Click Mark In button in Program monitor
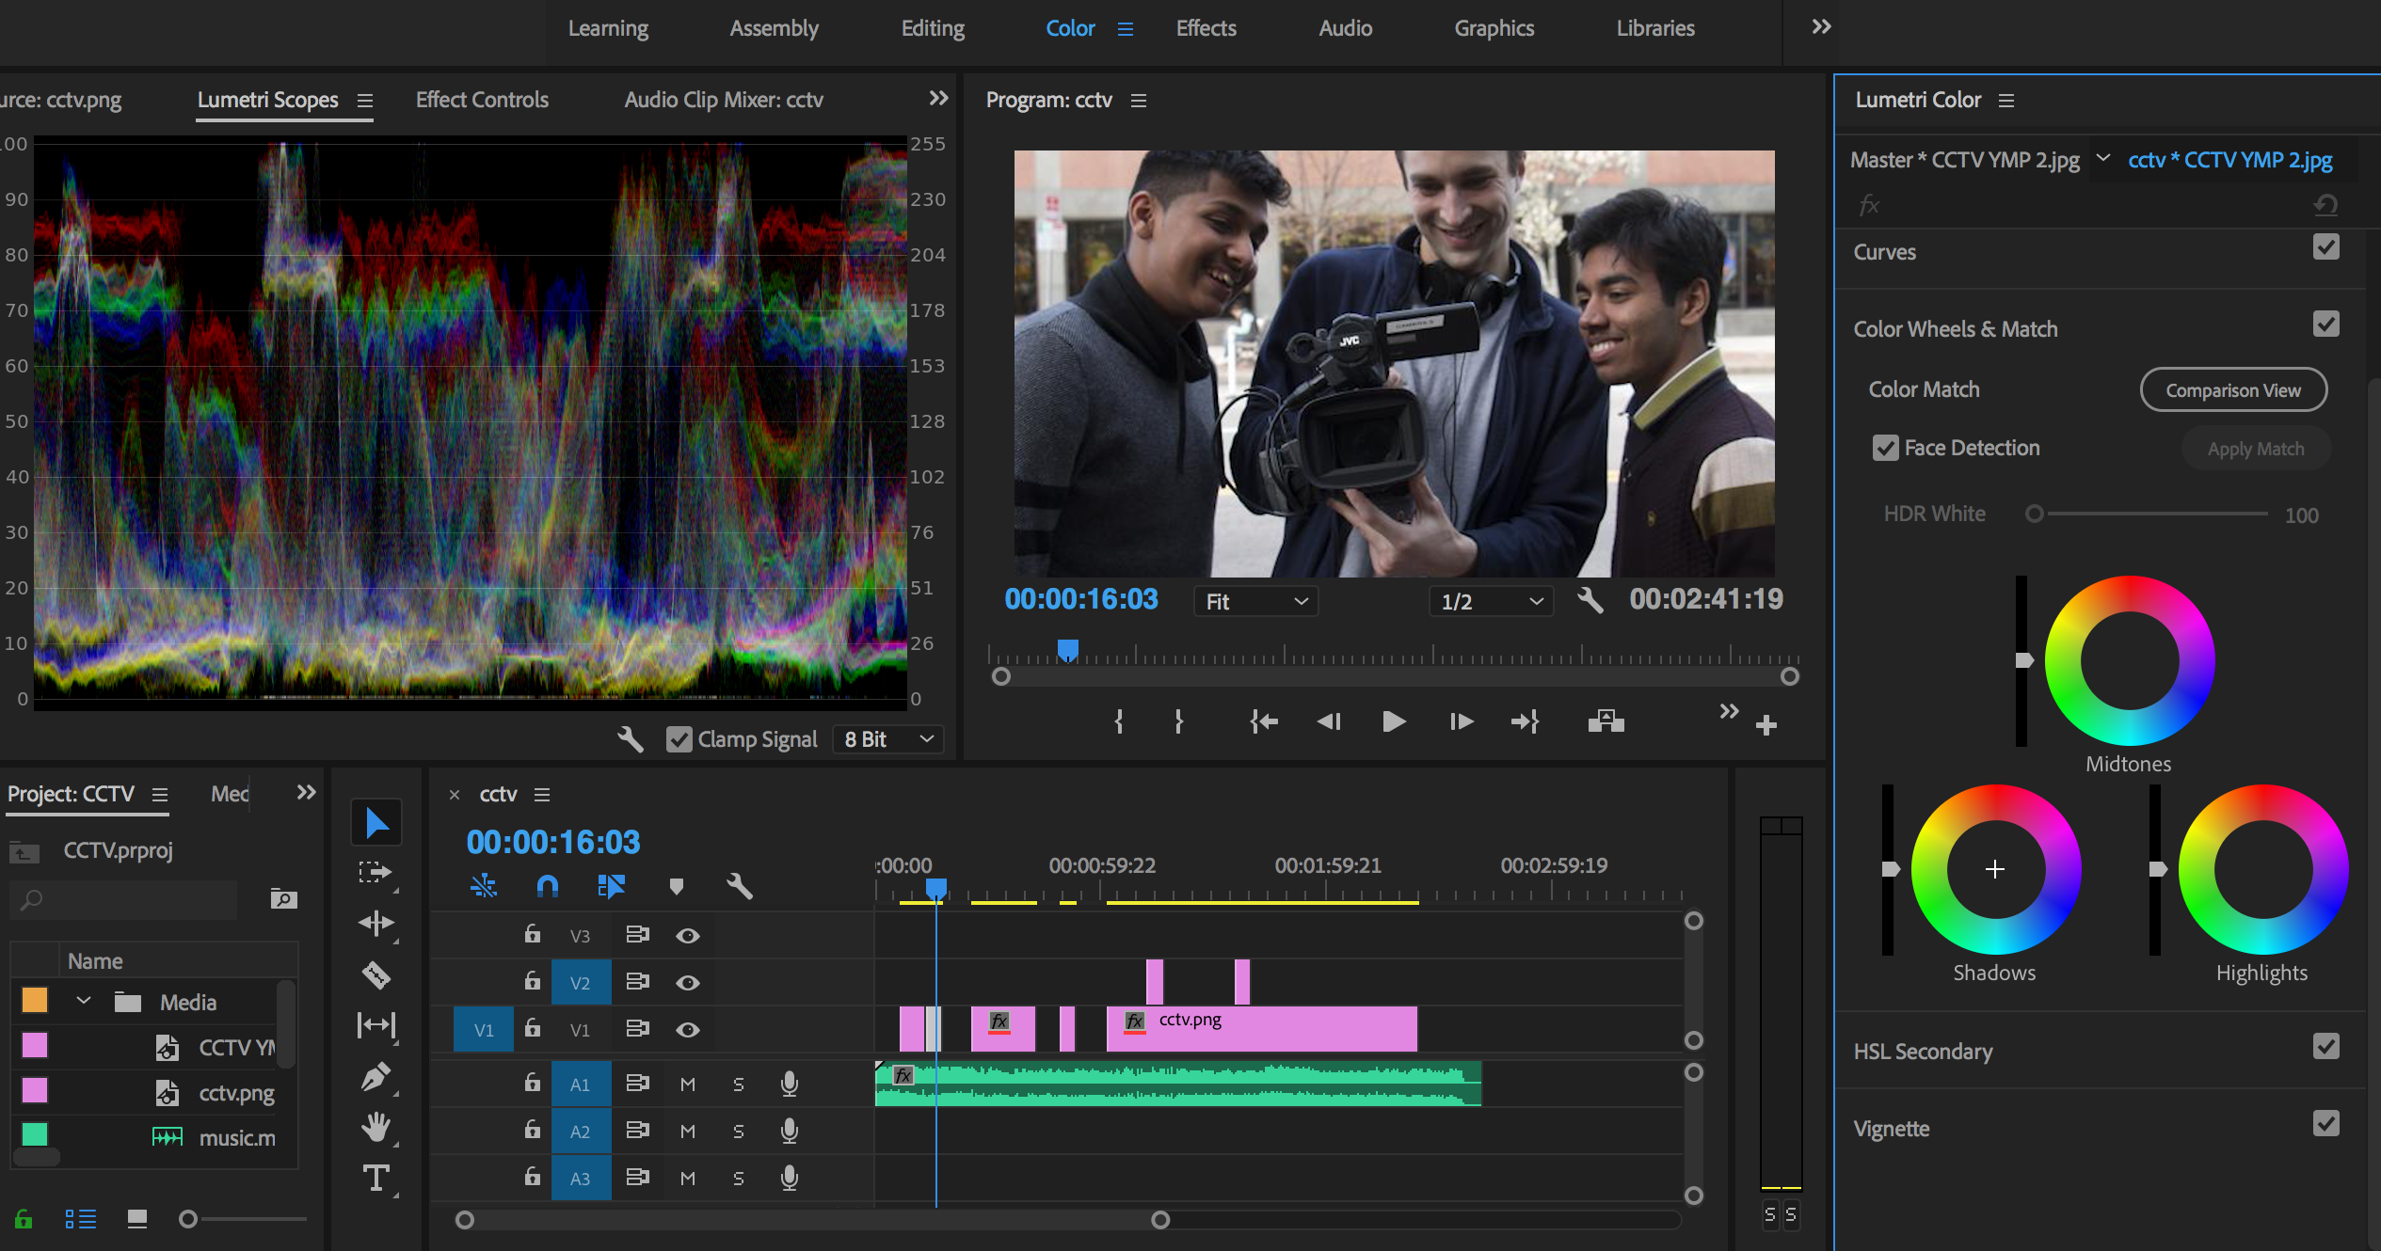The height and width of the screenshot is (1251, 2381). (1119, 721)
